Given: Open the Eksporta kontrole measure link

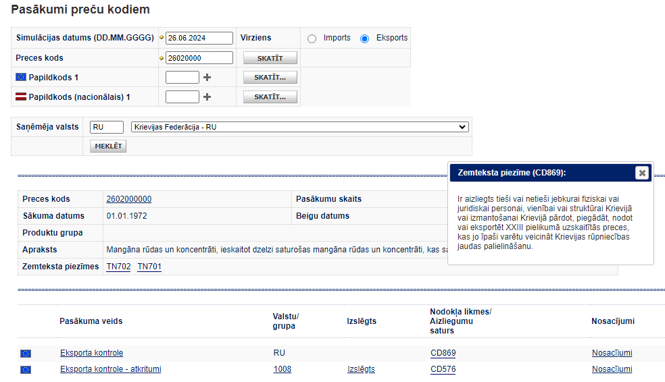Looking at the screenshot, I should coord(92,353).
